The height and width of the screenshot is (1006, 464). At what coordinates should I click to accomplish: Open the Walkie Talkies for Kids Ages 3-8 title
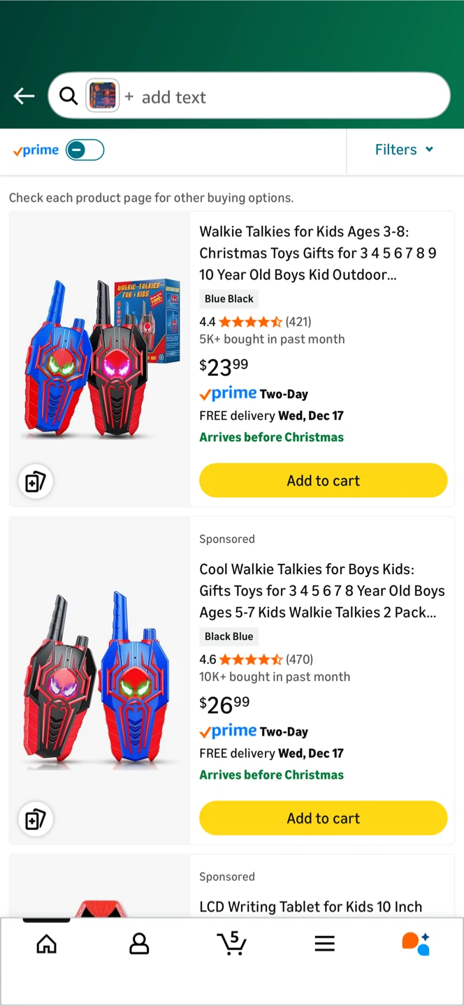318,253
